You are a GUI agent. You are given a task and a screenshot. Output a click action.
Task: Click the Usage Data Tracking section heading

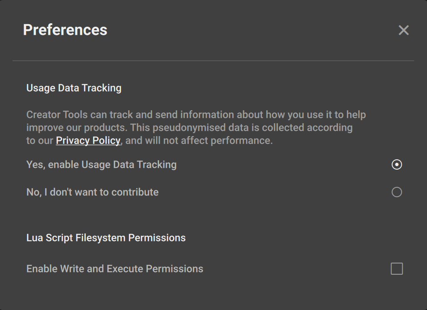click(x=74, y=88)
